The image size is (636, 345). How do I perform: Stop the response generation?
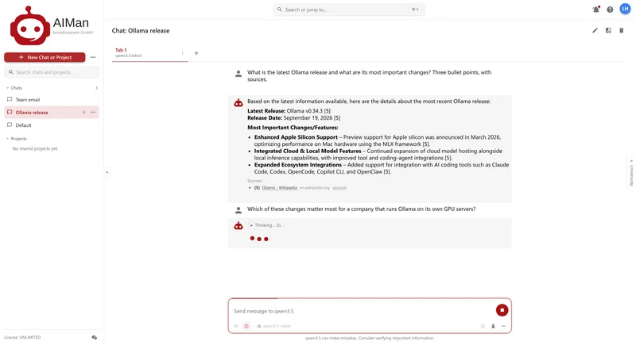(502, 310)
